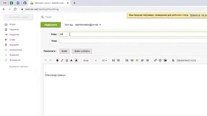Toggle bold formatting
The image size is (207, 116).
[57, 60]
